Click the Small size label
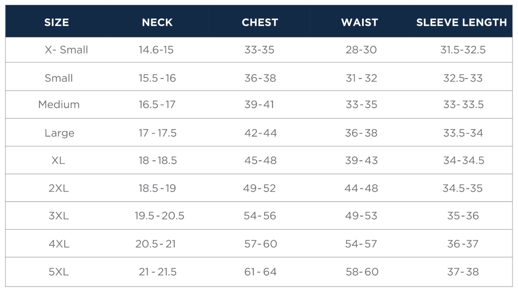Image resolution: width=518 pixels, height=293 pixels. tap(59, 78)
